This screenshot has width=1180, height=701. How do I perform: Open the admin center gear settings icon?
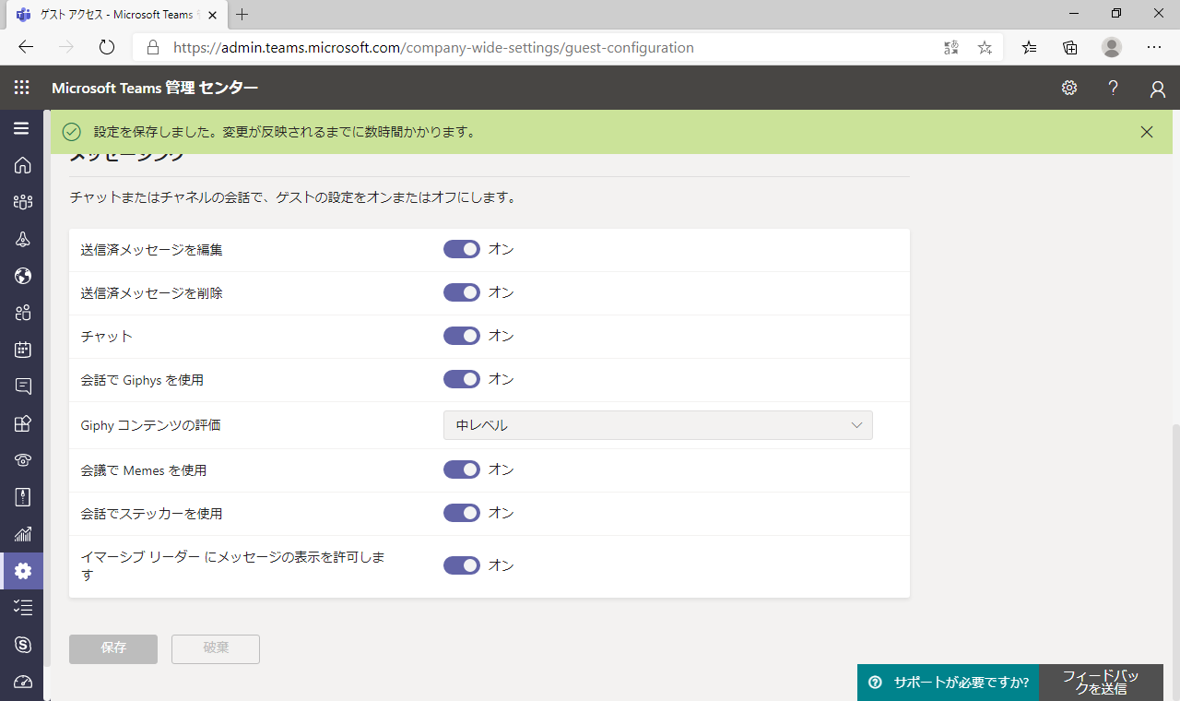coord(1069,88)
